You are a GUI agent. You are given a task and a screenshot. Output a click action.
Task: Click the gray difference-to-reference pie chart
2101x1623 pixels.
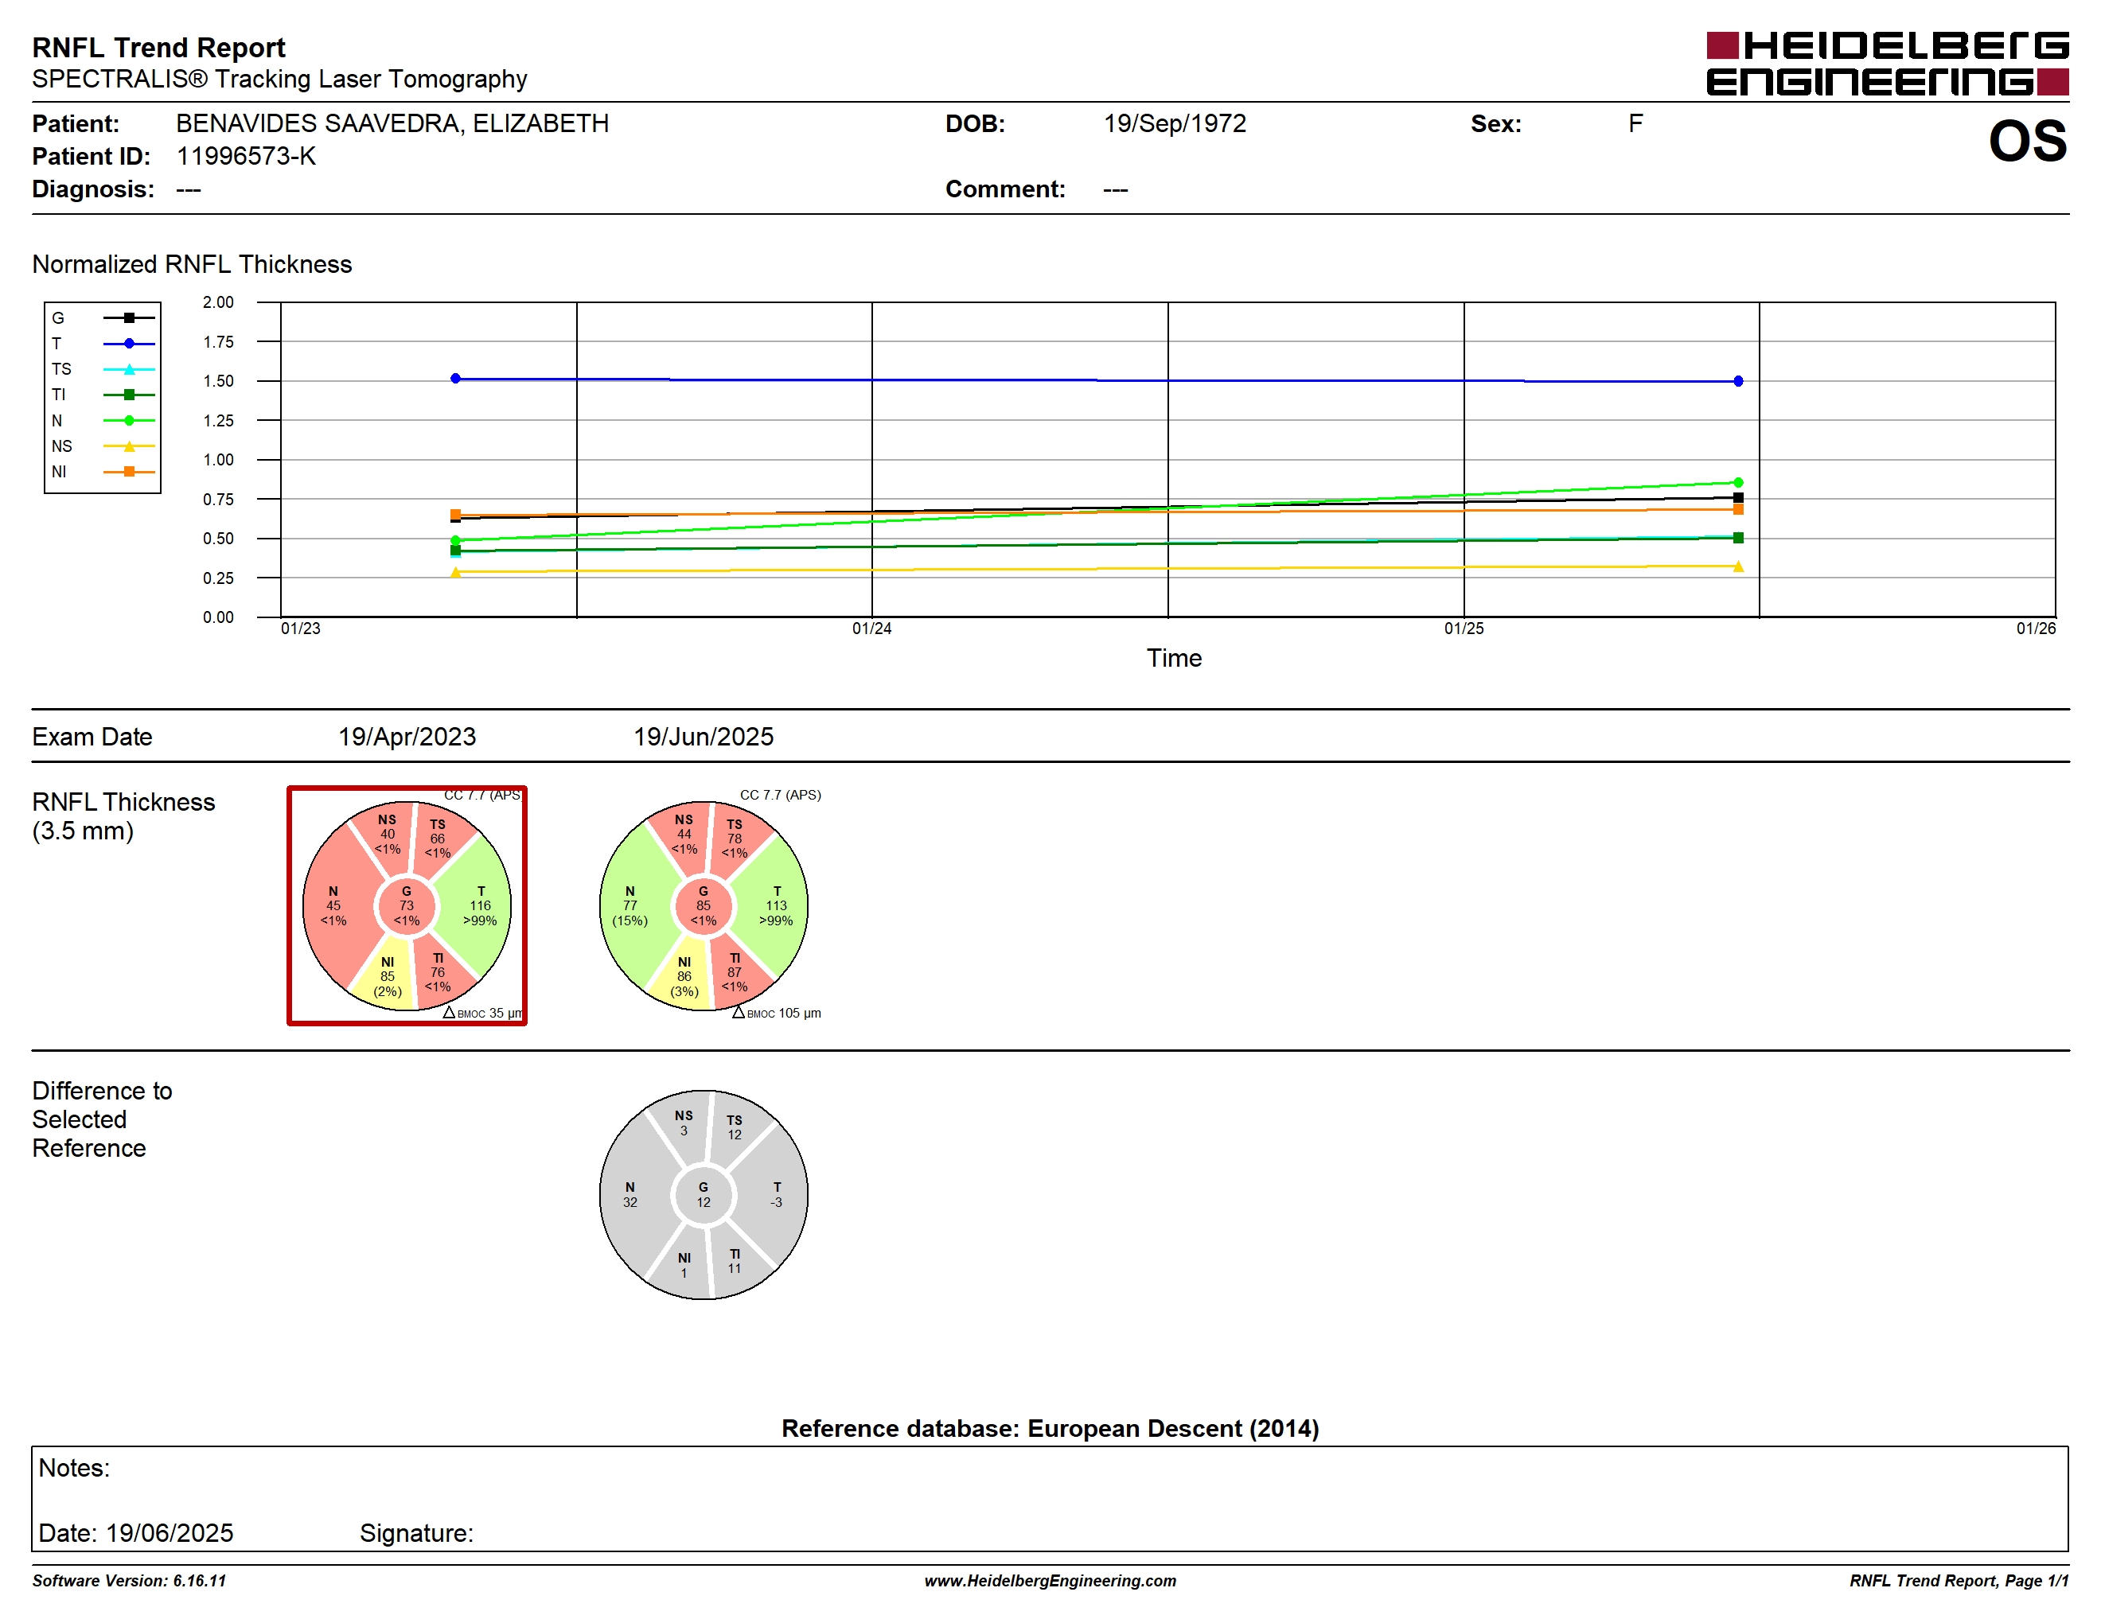(704, 1194)
